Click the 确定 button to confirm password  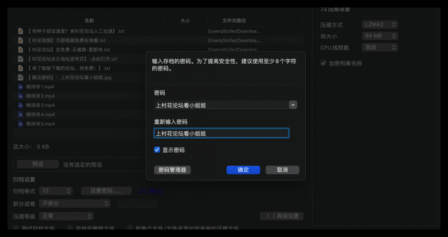243,170
